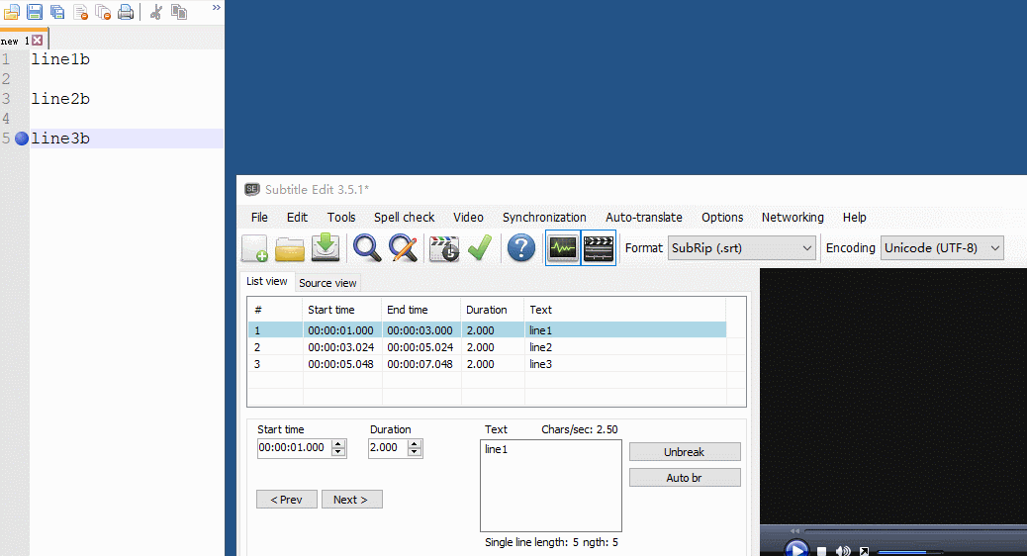Close current file using Notepad++ toolbar icon
Viewport: 1027px width, 556px height.
(x=80, y=11)
